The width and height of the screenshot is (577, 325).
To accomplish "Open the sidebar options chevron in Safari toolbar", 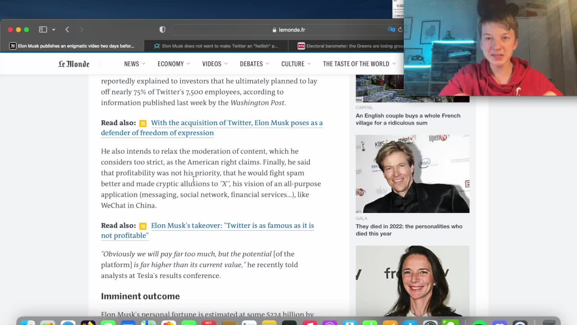I will pos(54,29).
